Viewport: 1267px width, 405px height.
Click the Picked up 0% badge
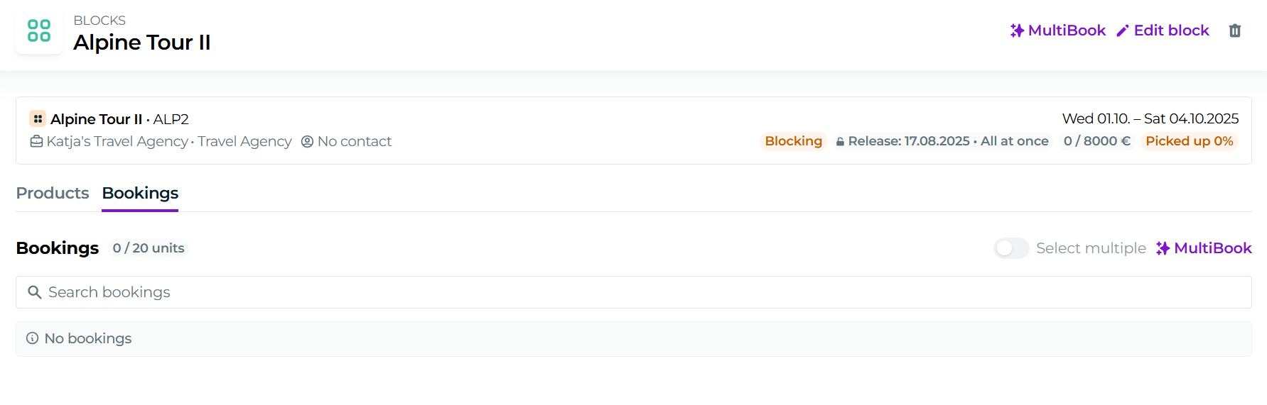point(1189,141)
